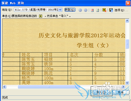Click the Save query icon
This screenshot has height=101, width=131.
point(111,10)
